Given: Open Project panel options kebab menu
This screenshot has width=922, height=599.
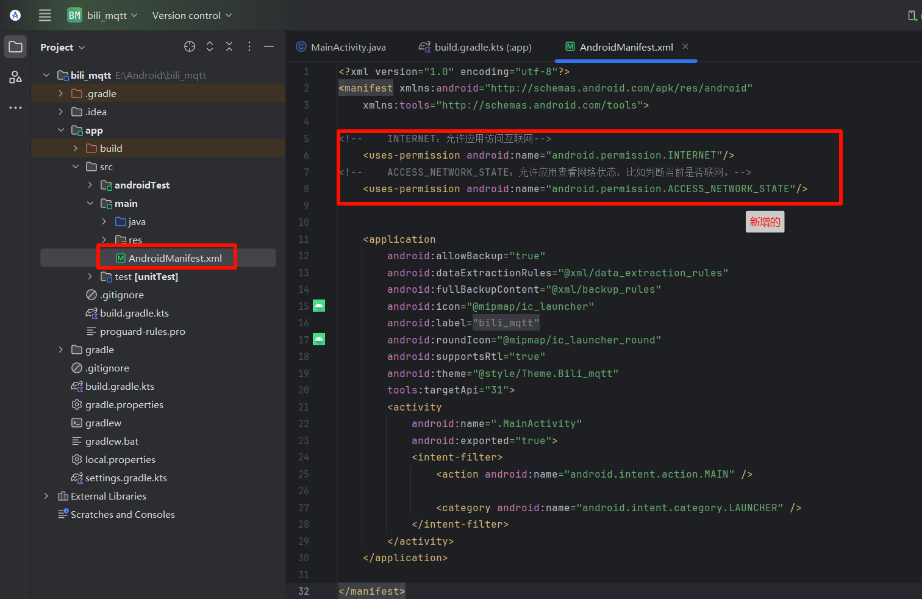Looking at the screenshot, I should click(249, 46).
